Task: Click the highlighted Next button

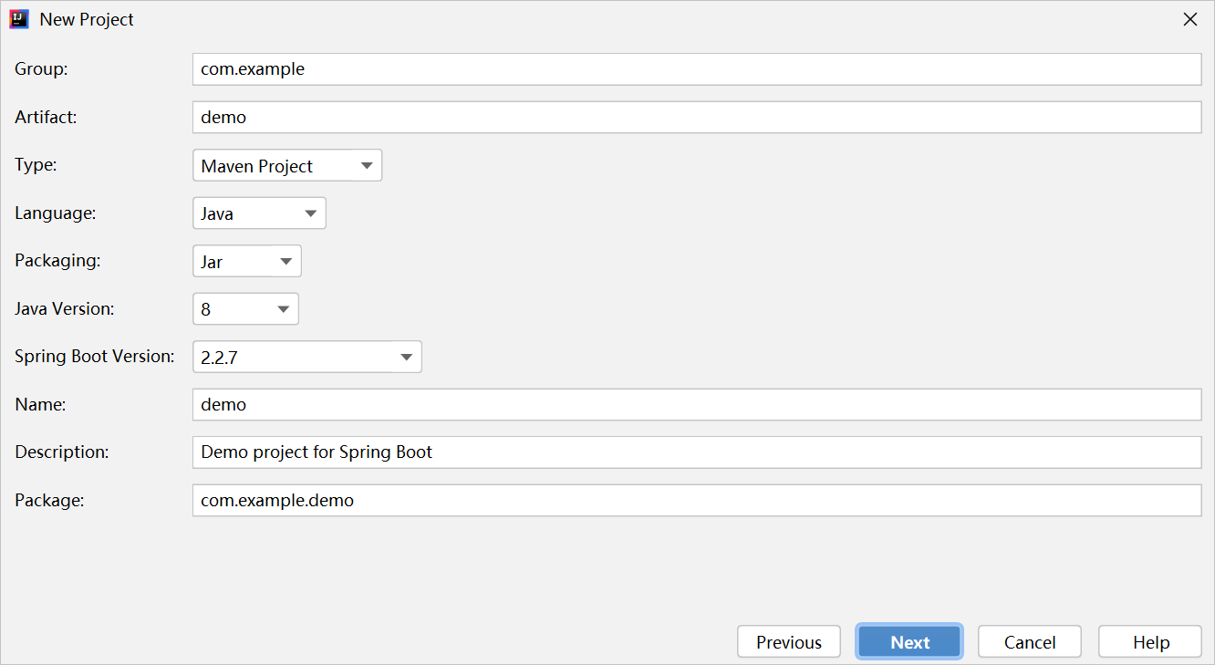Action: (909, 641)
